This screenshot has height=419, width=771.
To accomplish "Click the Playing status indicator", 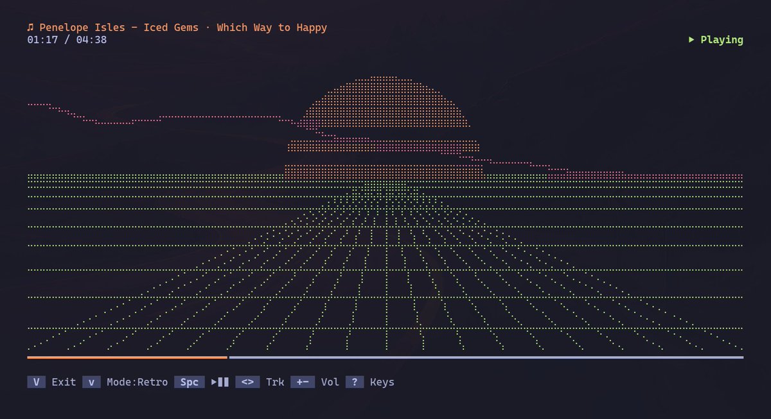I will point(716,40).
